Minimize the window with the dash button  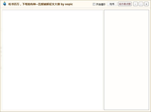point(135,4)
